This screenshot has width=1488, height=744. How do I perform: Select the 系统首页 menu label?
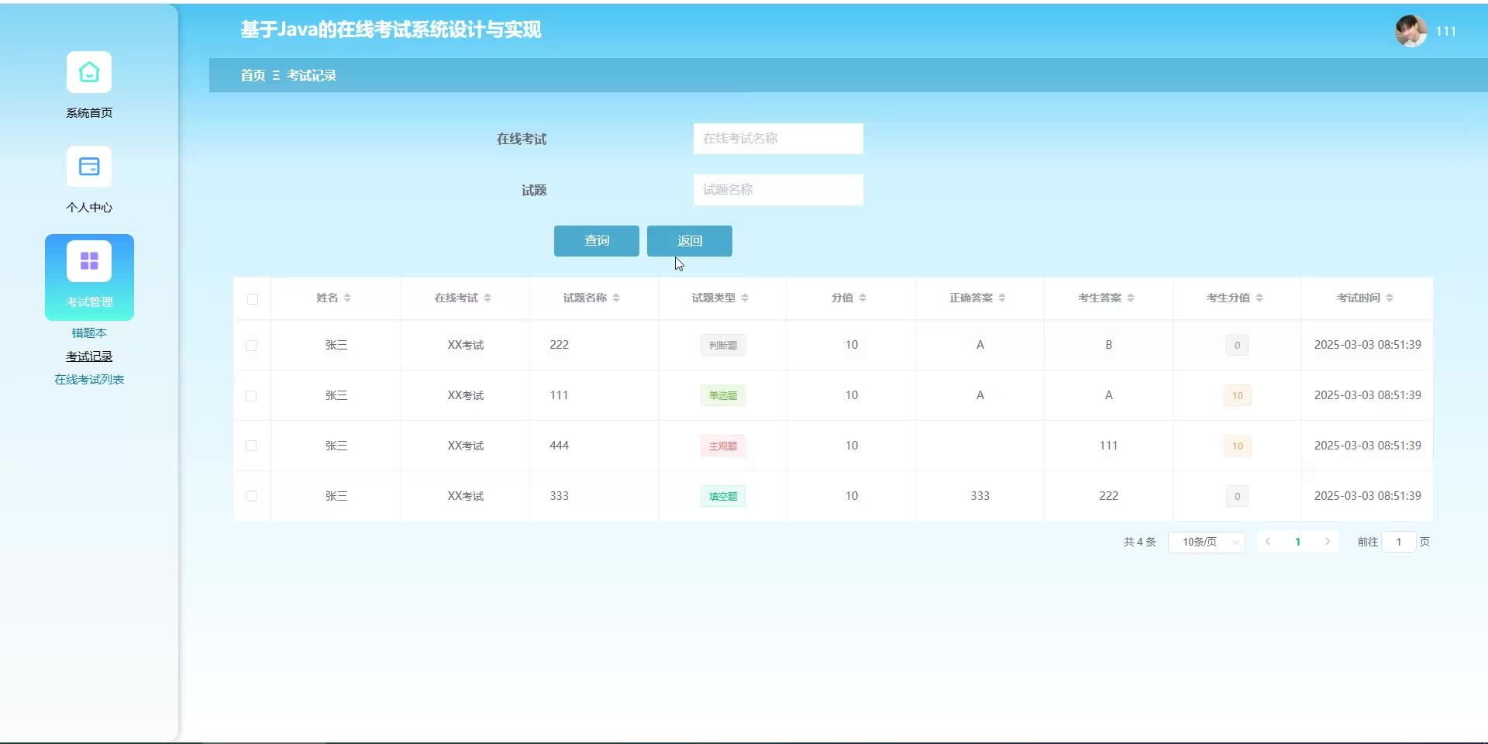pyautogui.click(x=89, y=113)
